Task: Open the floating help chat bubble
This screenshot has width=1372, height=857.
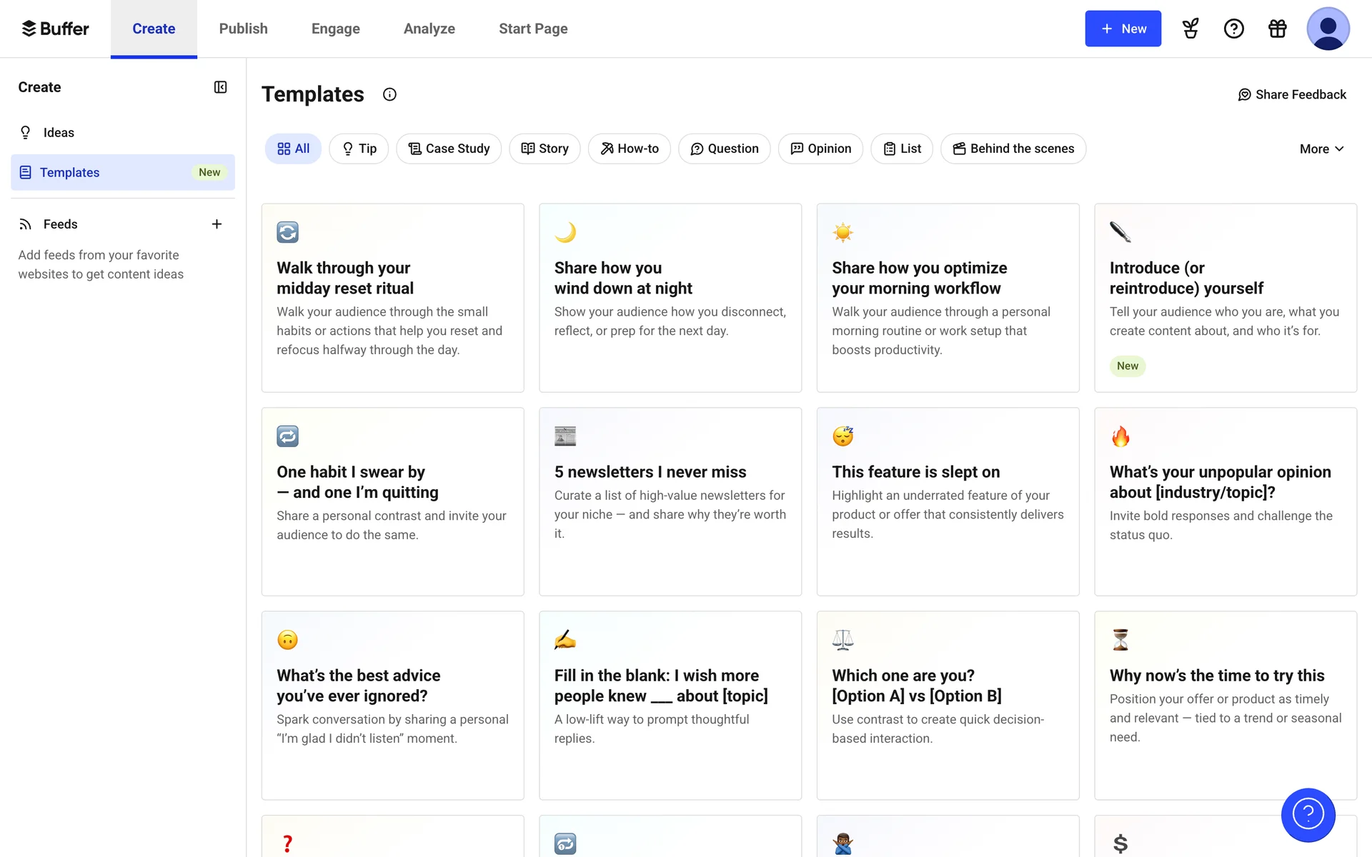Action: tap(1308, 814)
